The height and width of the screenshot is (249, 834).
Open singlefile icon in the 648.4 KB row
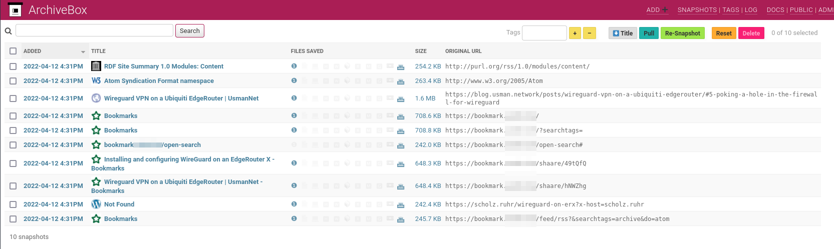[294, 185]
